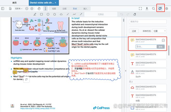Click the zoom out minus button
This screenshot has height=112, width=171.
pyautogui.click(x=27, y=9)
